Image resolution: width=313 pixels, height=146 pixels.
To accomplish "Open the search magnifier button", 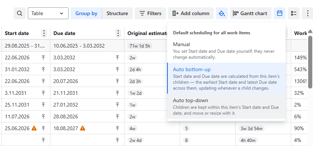I will coord(20,13).
